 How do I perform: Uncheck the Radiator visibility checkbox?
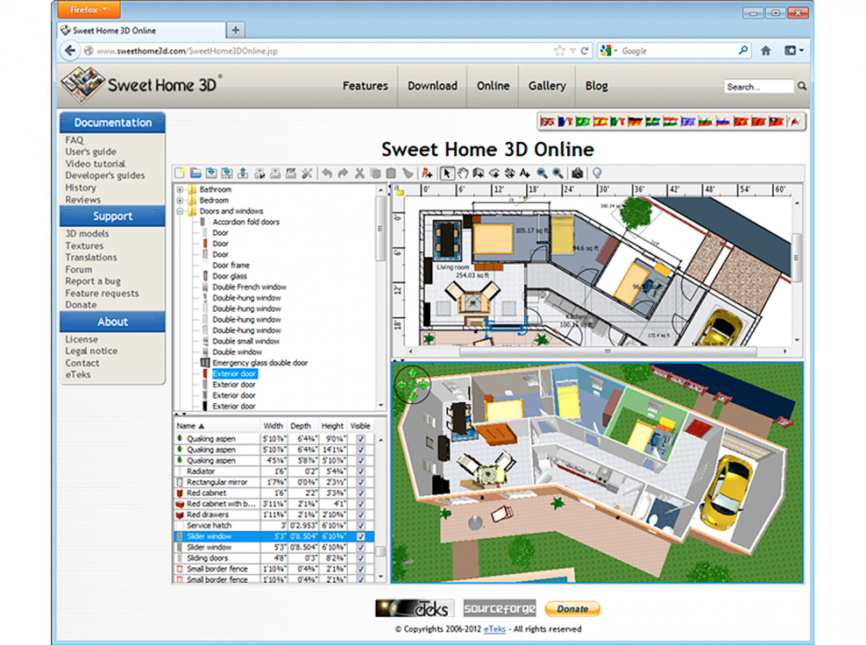pyautogui.click(x=360, y=471)
